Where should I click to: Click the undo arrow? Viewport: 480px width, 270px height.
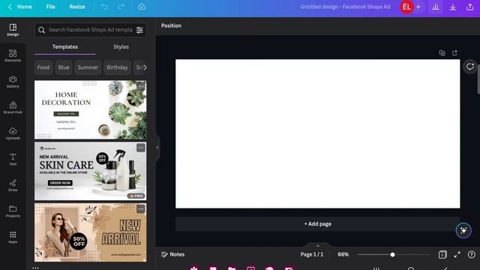pyautogui.click(x=104, y=7)
